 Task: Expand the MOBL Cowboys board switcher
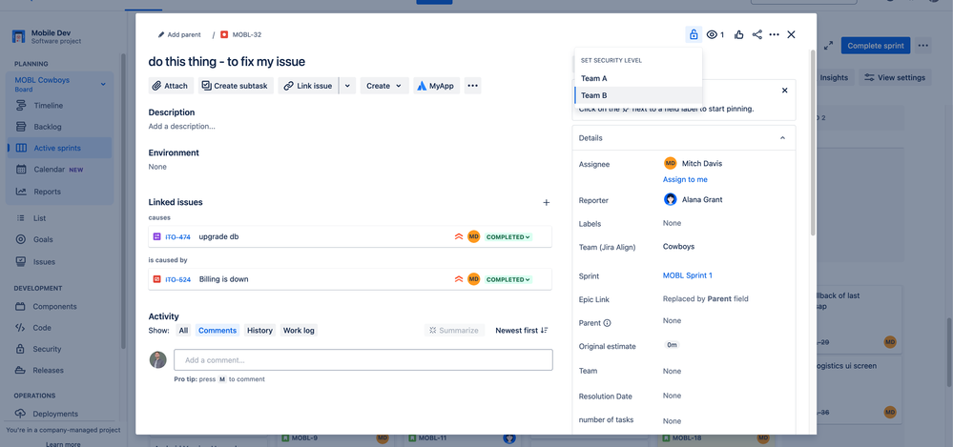(103, 84)
